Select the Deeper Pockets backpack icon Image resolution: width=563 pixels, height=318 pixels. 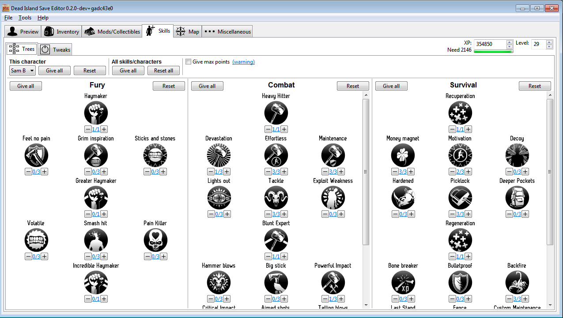[x=517, y=197]
